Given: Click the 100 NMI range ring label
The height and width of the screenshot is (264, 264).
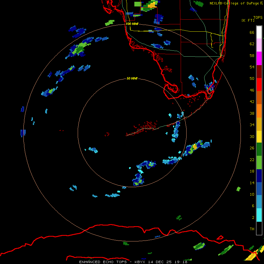Looking at the screenshot, I should point(132,24).
